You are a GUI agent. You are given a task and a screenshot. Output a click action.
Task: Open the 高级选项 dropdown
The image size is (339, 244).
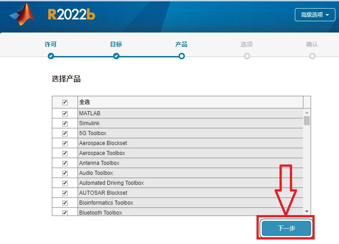(315, 15)
